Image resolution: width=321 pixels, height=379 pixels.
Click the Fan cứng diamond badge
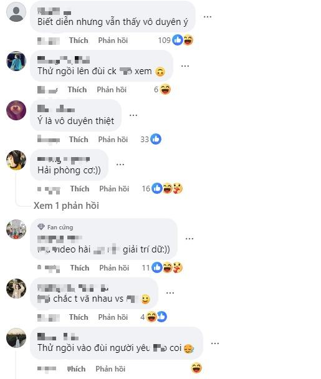pos(41,227)
